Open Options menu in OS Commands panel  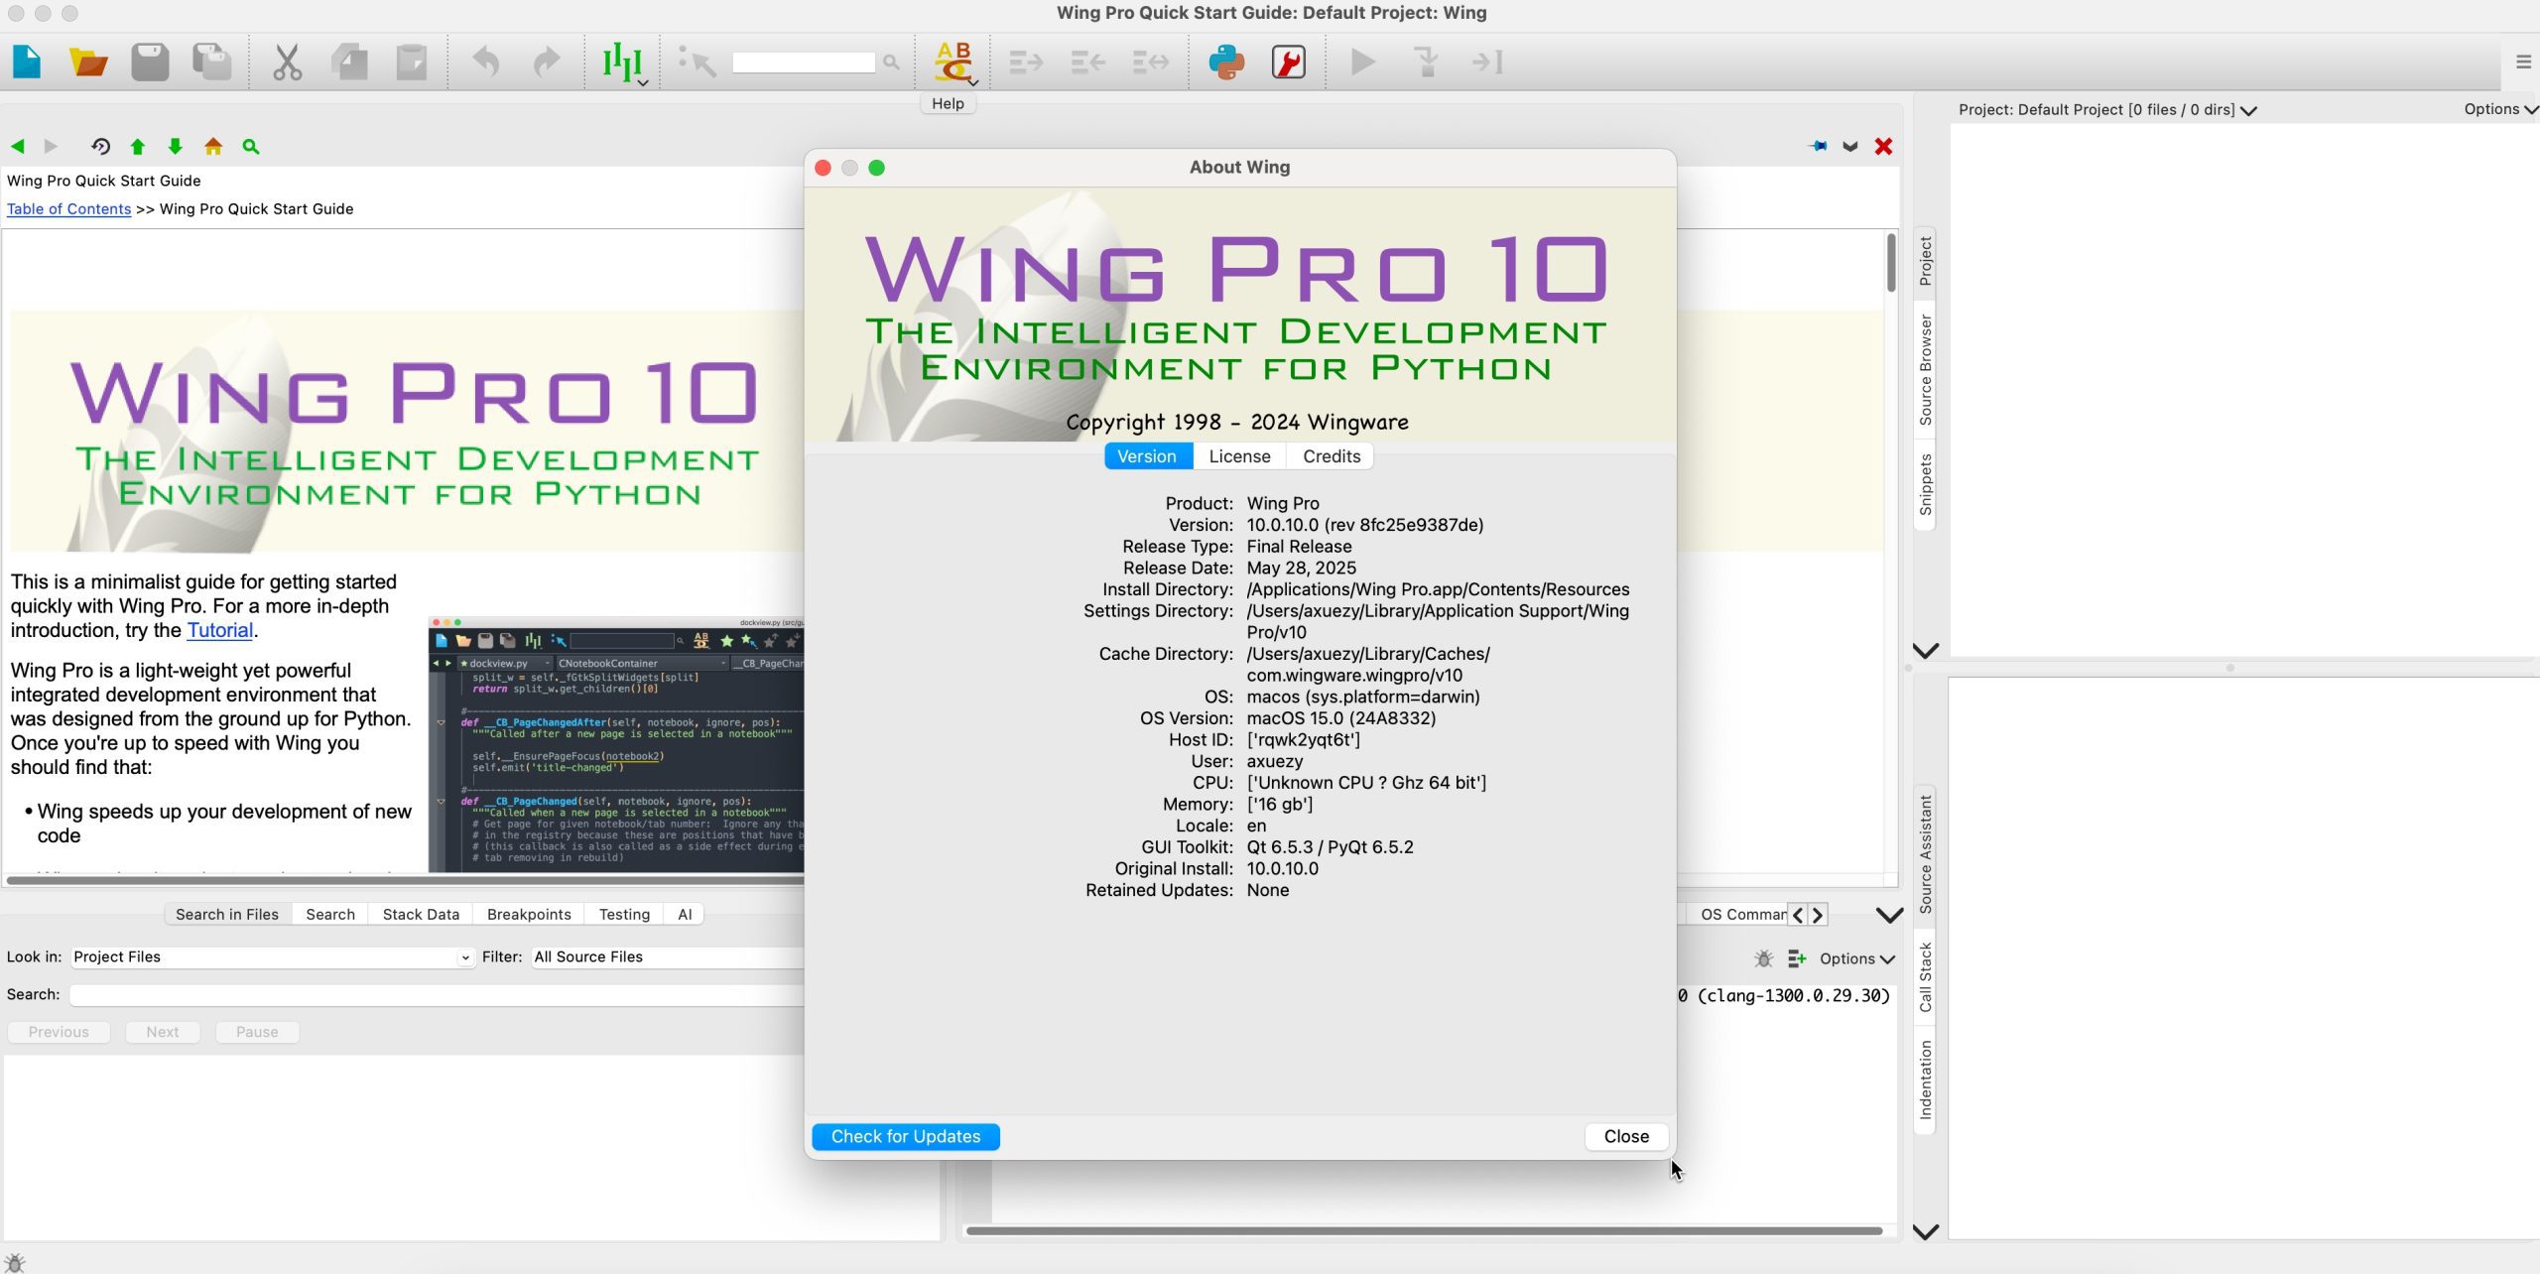pyautogui.click(x=1856, y=959)
